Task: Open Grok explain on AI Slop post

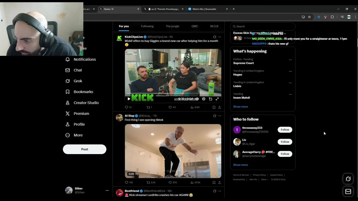Action: (215, 116)
